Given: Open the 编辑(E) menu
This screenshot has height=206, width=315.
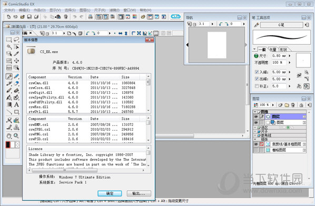Looking at the screenshot, I should (x=24, y=10).
